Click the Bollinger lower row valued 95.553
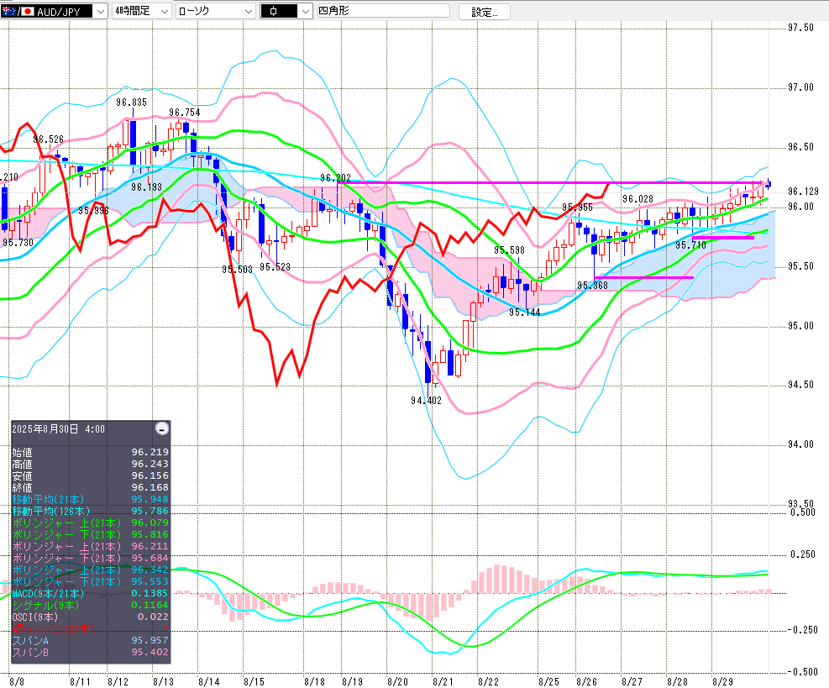 point(91,581)
